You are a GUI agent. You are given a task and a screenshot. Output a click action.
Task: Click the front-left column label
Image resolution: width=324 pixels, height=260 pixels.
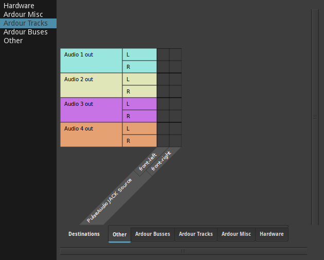coord(148,163)
